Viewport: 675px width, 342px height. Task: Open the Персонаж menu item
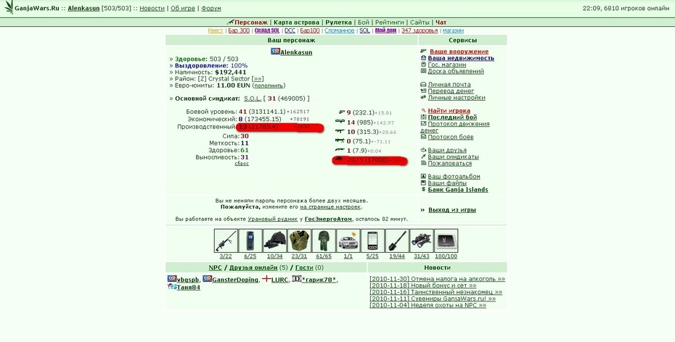pos(251,22)
